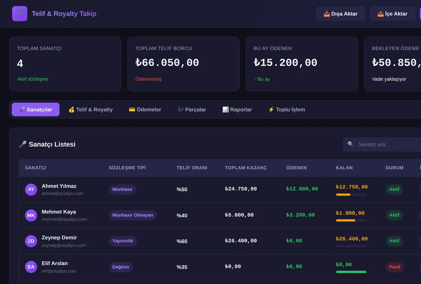Image resolution: width=421 pixels, height=284 pixels.
Task: Click the Vade yaklaşıyor label
Action: pos(389,79)
